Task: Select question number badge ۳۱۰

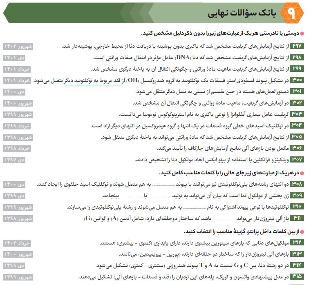Action: (x=297, y=207)
